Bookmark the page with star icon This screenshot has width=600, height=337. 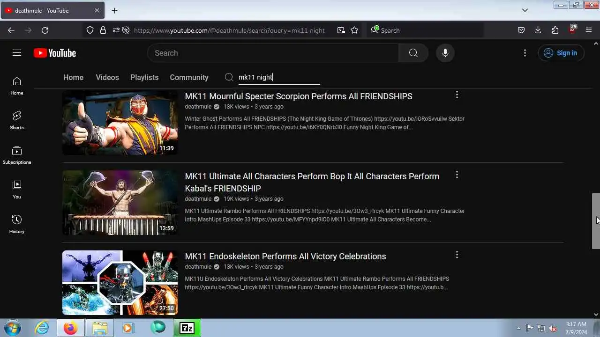[x=354, y=30]
